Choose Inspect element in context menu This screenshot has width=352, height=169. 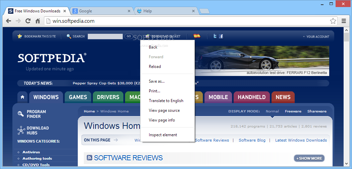click(x=167, y=135)
